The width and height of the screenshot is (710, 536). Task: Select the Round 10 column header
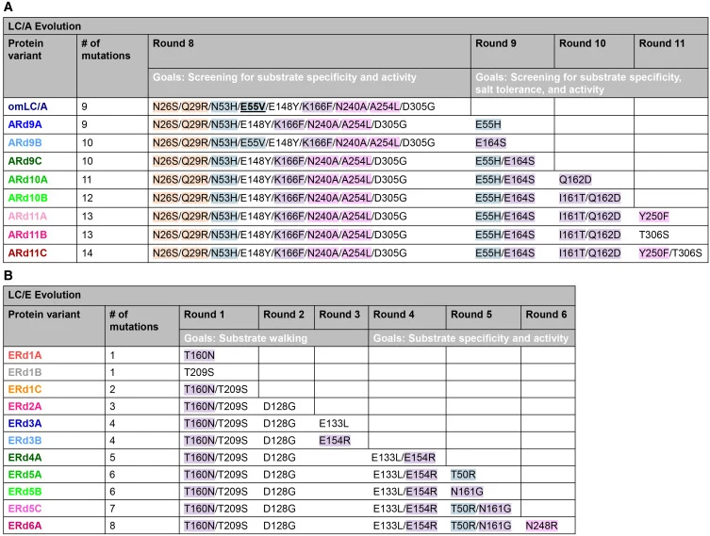(582, 43)
